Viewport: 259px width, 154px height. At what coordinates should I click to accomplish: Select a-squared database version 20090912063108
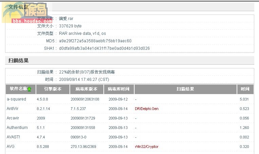tap(85, 99)
